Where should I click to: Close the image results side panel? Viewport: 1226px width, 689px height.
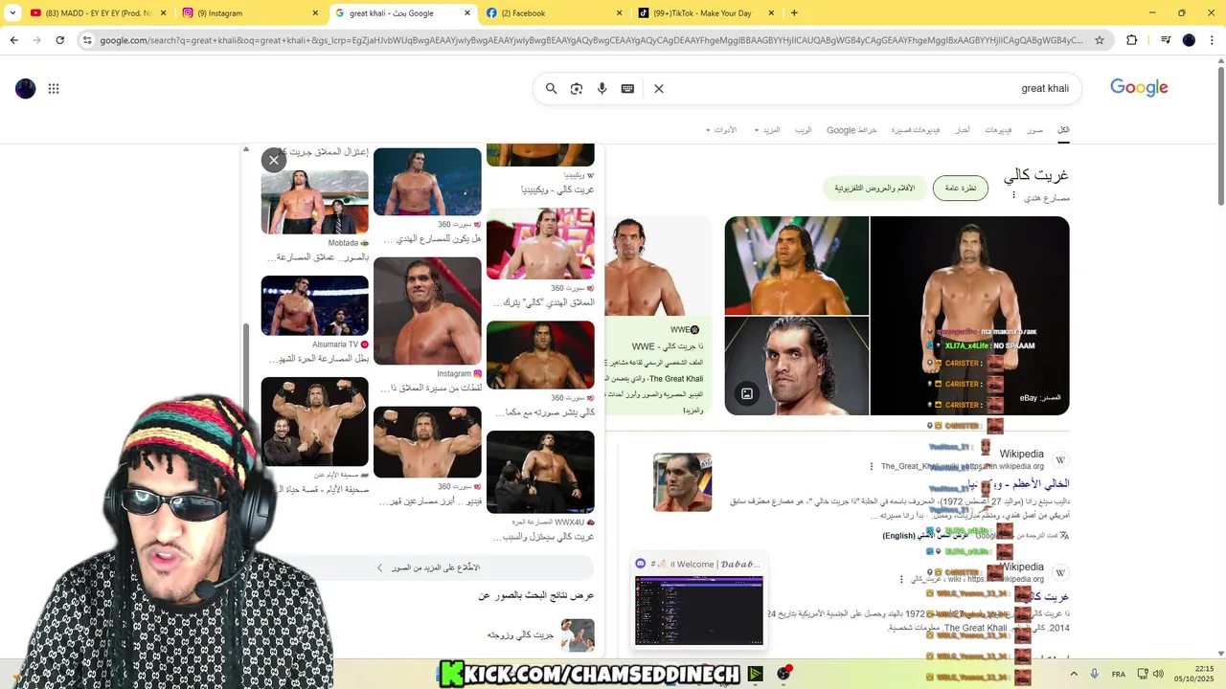(274, 160)
